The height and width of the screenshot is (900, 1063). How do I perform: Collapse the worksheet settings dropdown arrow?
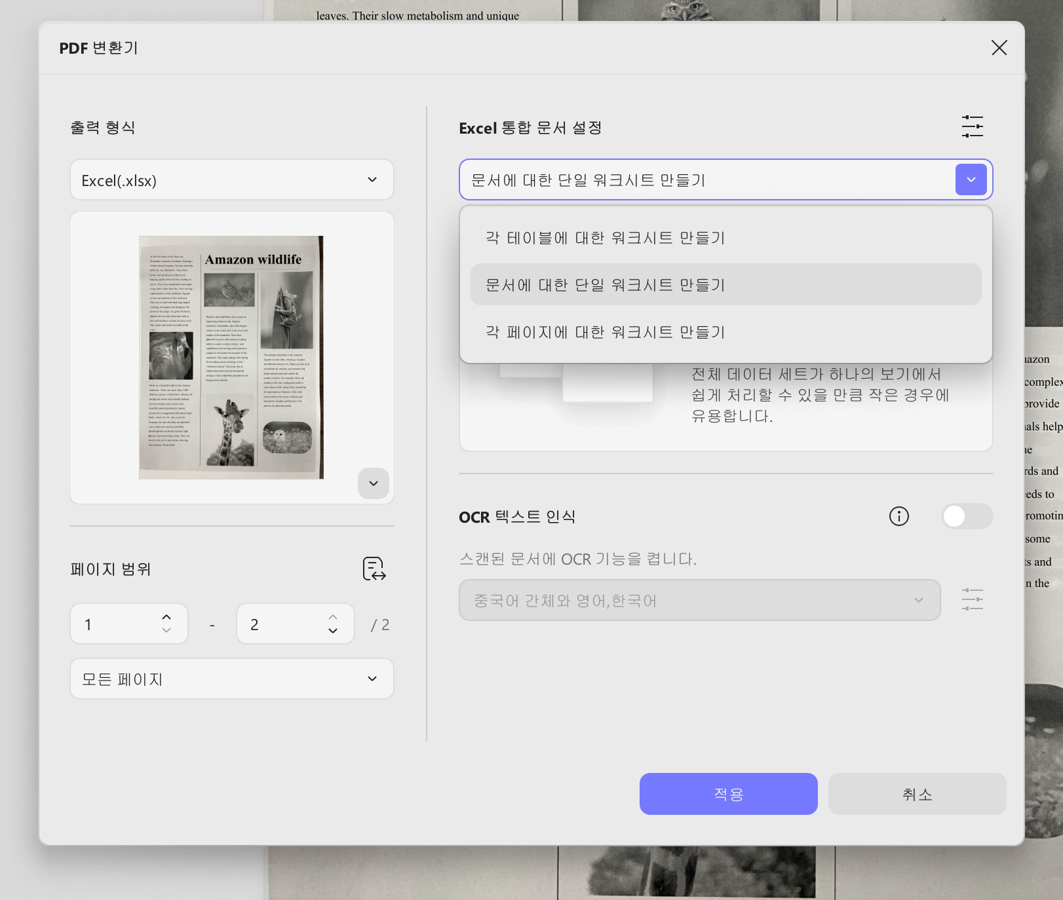971,179
